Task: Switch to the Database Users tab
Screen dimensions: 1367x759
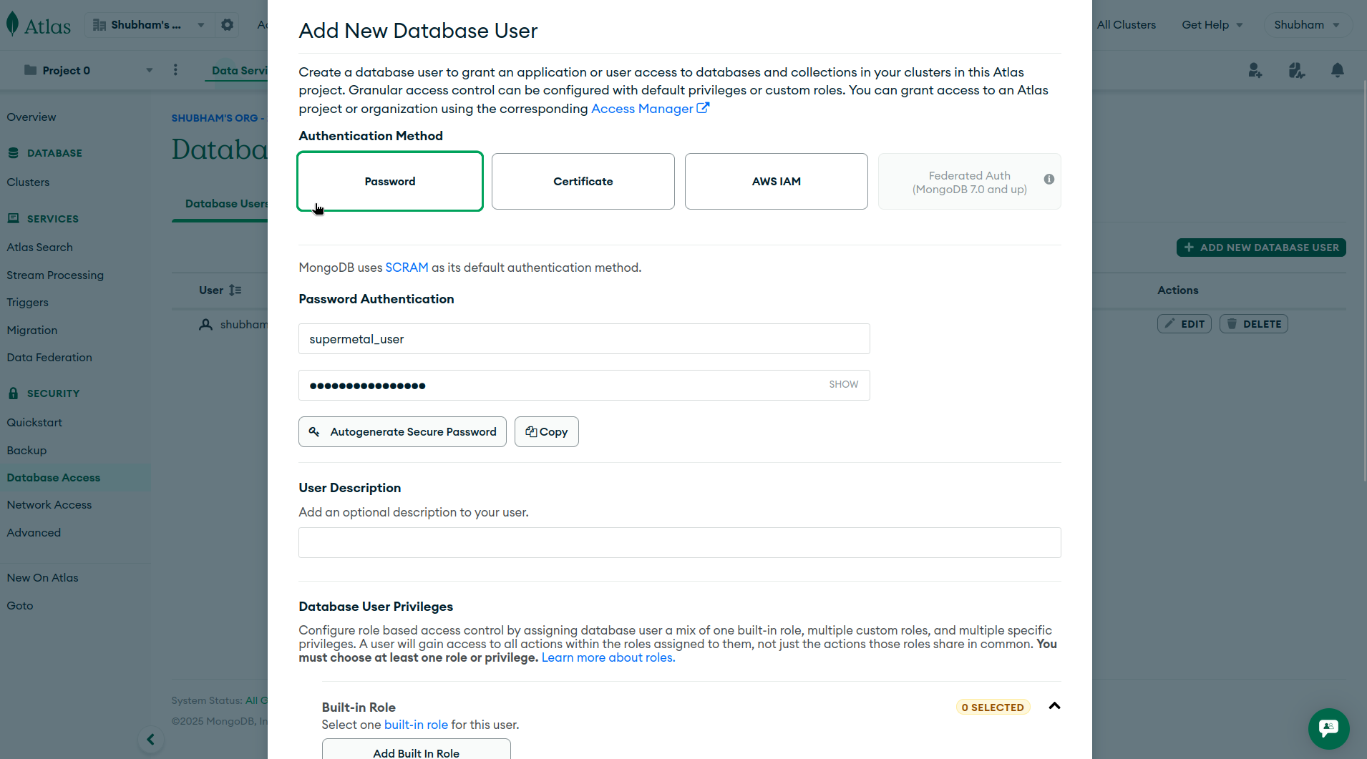Action: click(x=226, y=203)
